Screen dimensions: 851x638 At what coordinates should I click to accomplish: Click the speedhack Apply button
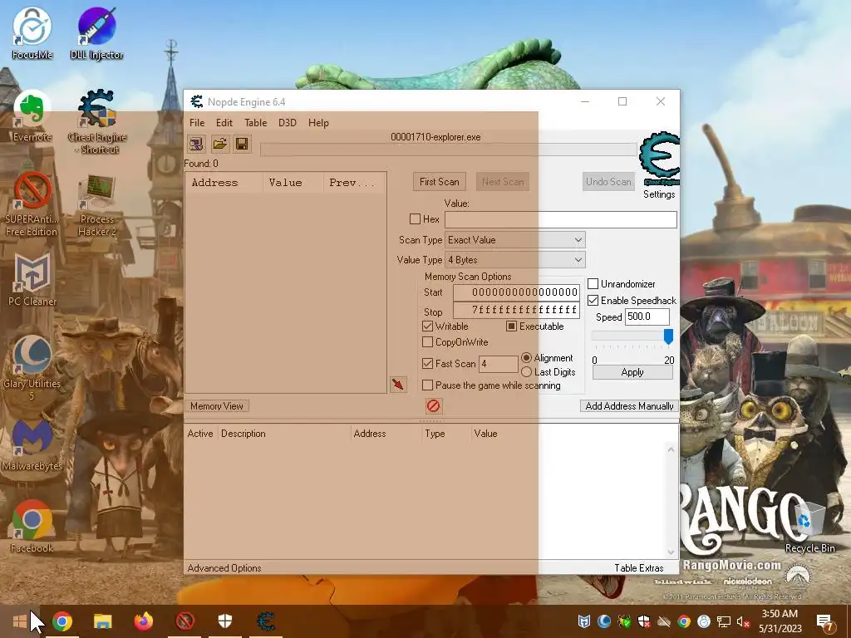[632, 372]
